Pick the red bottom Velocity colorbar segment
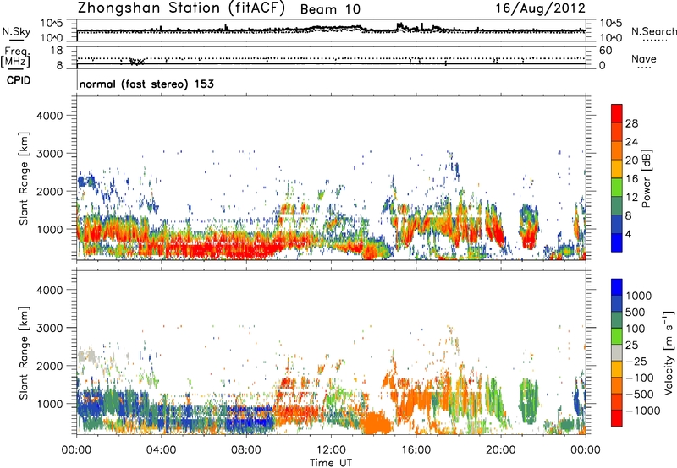677x468 pixels. coord(617,418)
